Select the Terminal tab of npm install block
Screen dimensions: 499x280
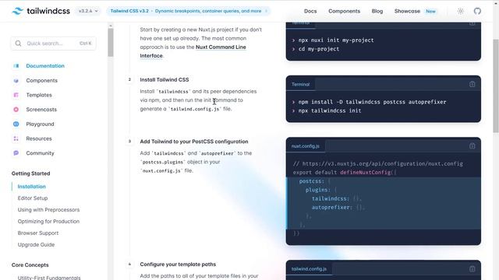[300, 84]
